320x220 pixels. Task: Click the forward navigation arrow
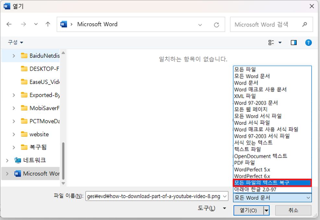pos(23,24)
